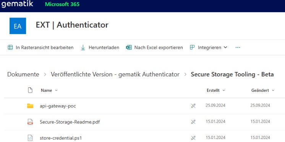Click the Integrieren icon
The width and height of the screenshot is (285, 142).
click(192, 47)
